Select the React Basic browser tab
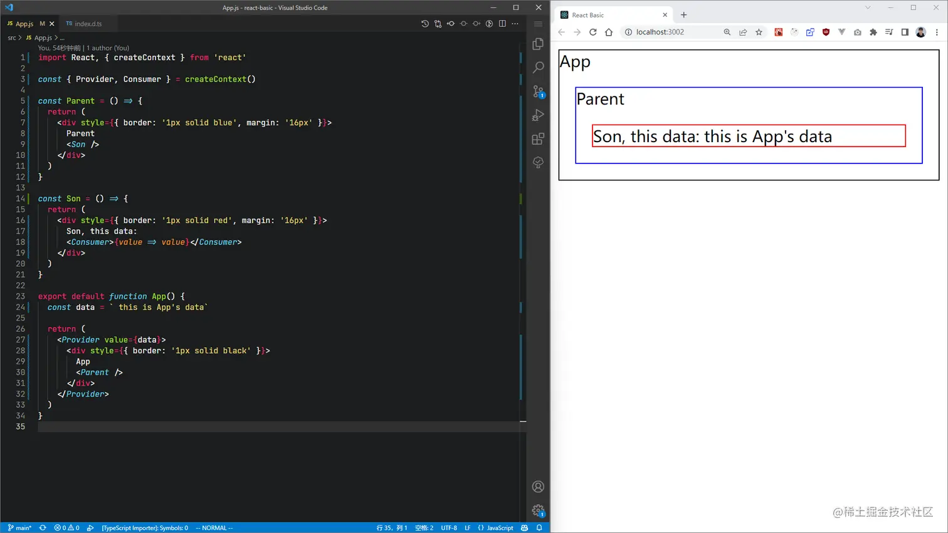 click(x=614, y=15)
